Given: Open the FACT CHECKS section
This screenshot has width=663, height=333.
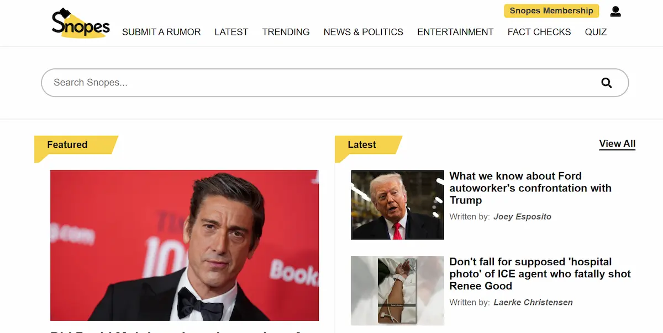Looking at the screenshot, I should tap(539, 32).
